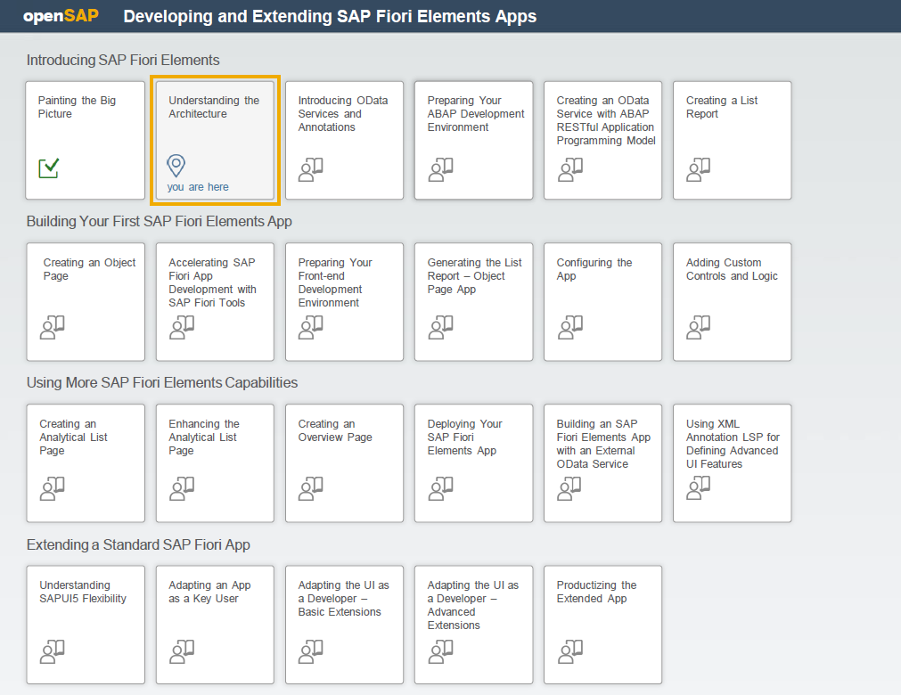Click the Building Your First SAP Fiori Elements App heading
The width and height of the screenshot is (901, 695).
(x=160, y=221)
